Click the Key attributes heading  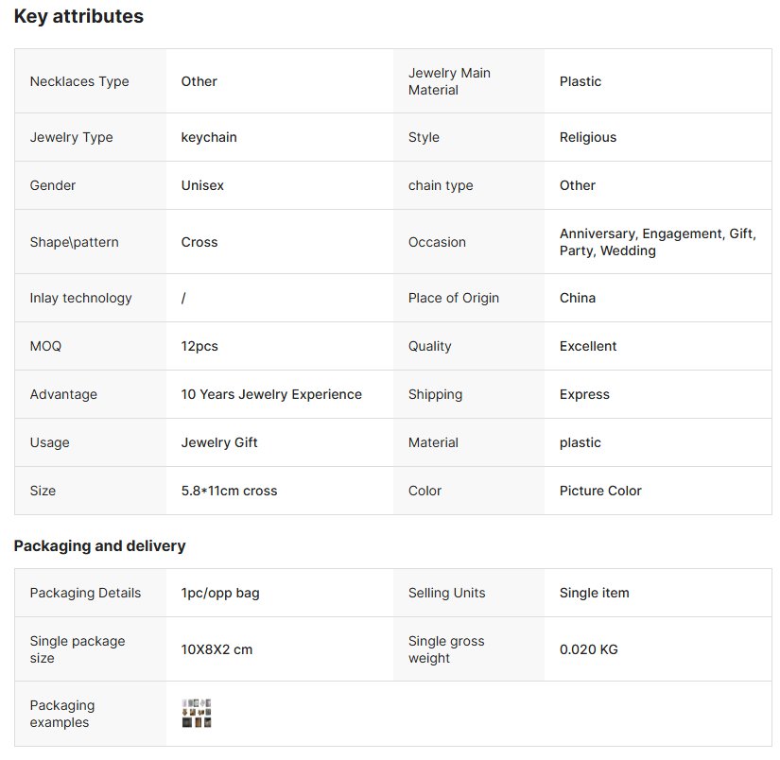coord(78,16)
